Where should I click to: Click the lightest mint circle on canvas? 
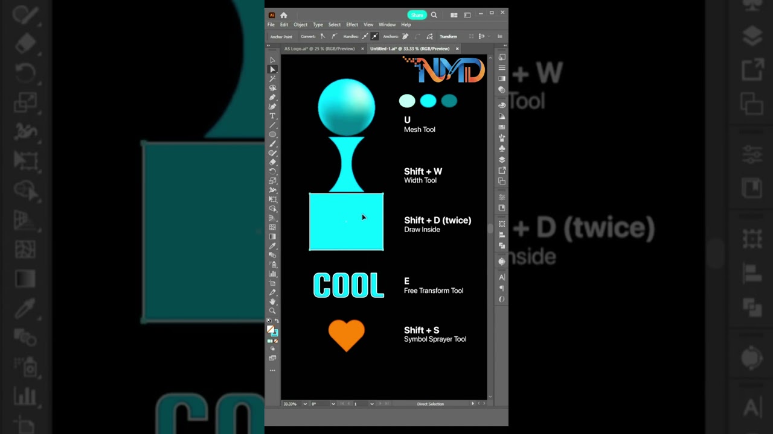tap(407, 101)
